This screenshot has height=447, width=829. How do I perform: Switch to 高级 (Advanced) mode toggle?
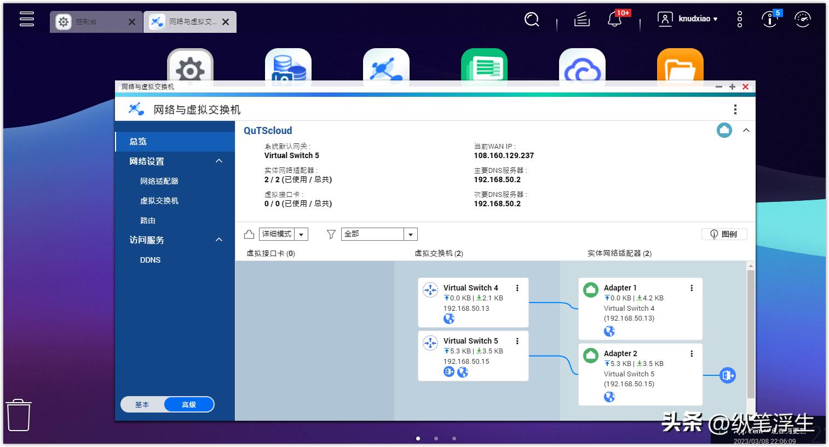point(189,405)
